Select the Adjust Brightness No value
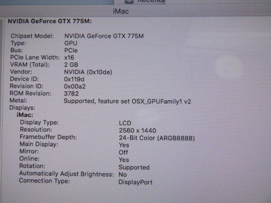Image resolution: width=271 pixels, height=203 pixels. [123, 175]
